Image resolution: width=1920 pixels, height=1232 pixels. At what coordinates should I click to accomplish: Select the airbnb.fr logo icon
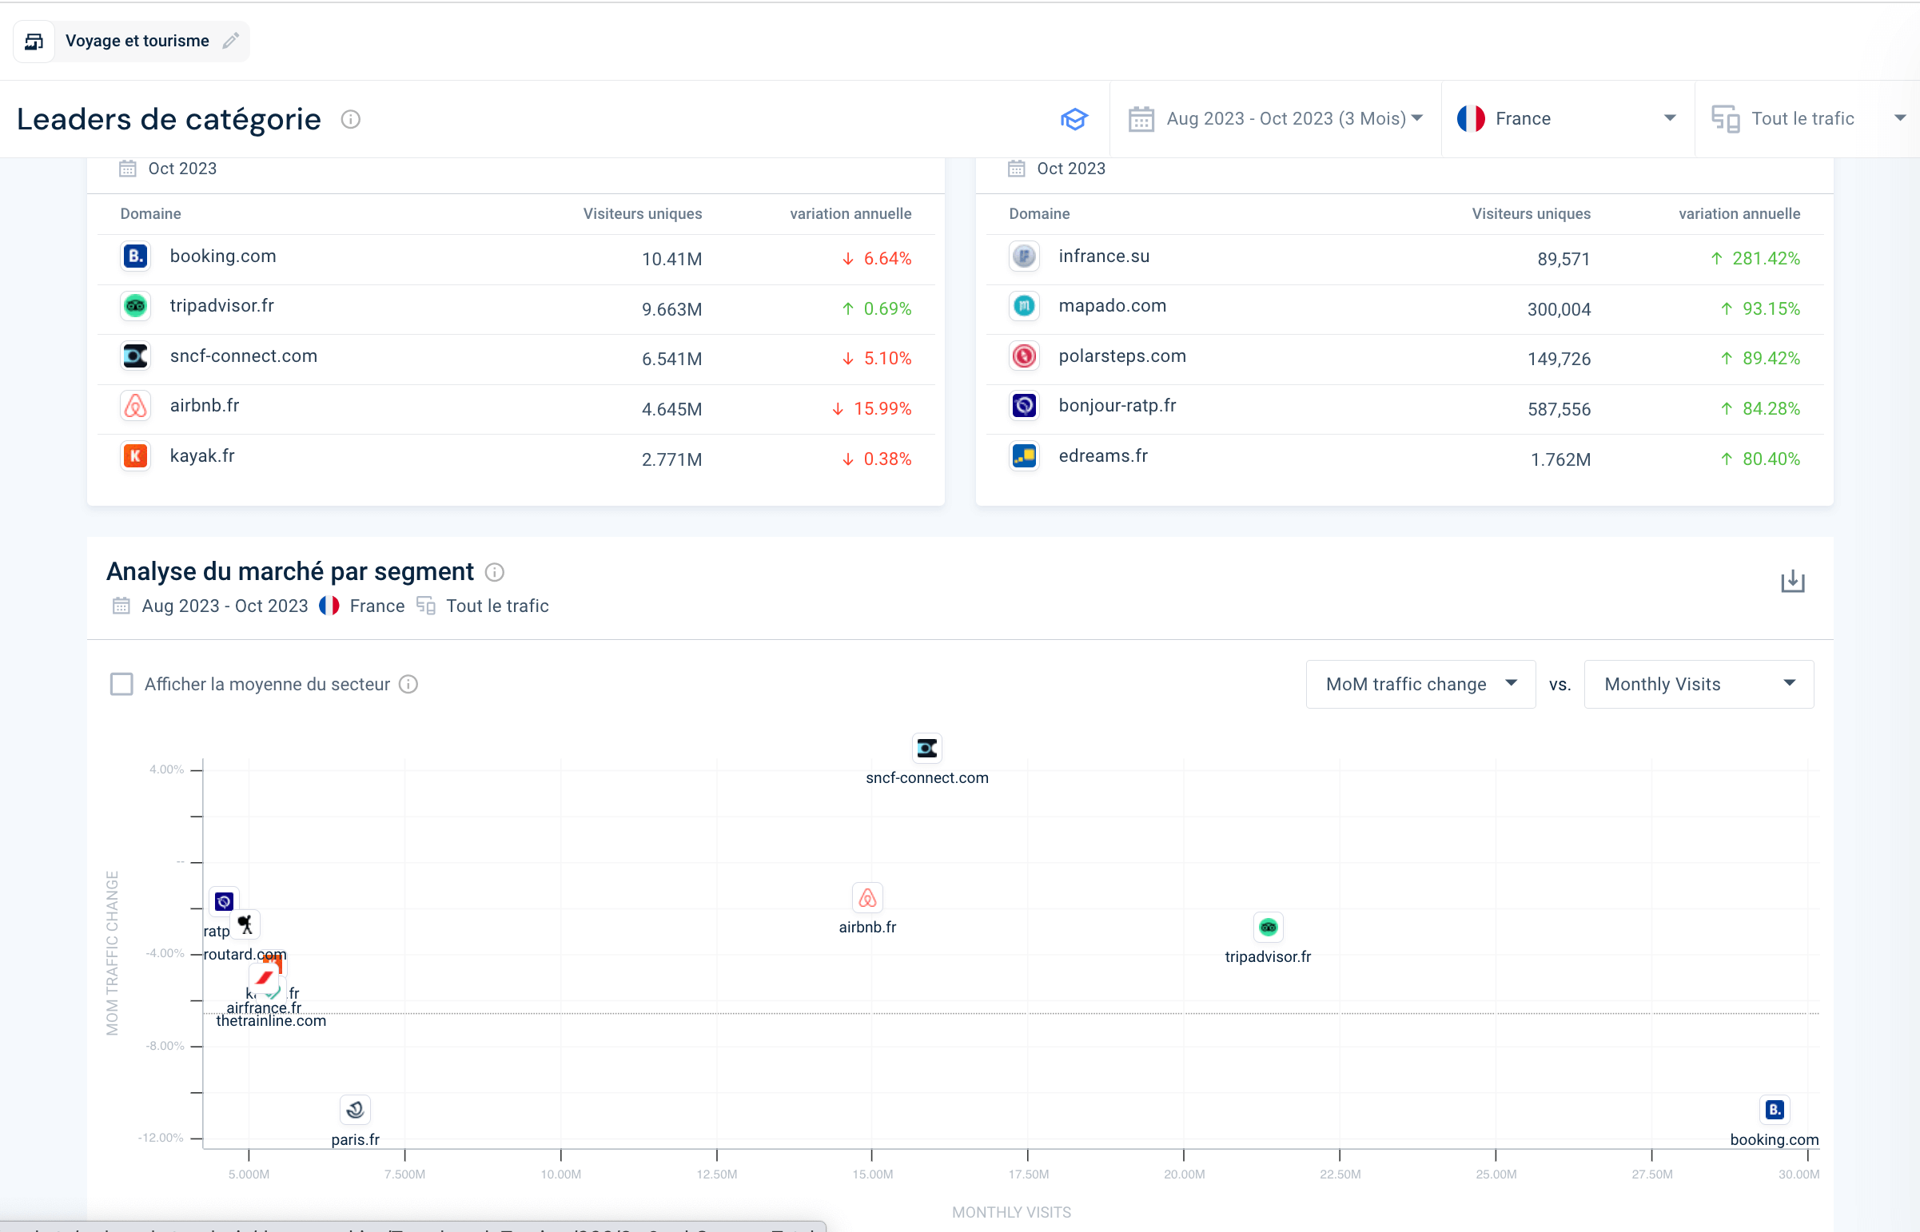tap(135, 406)
